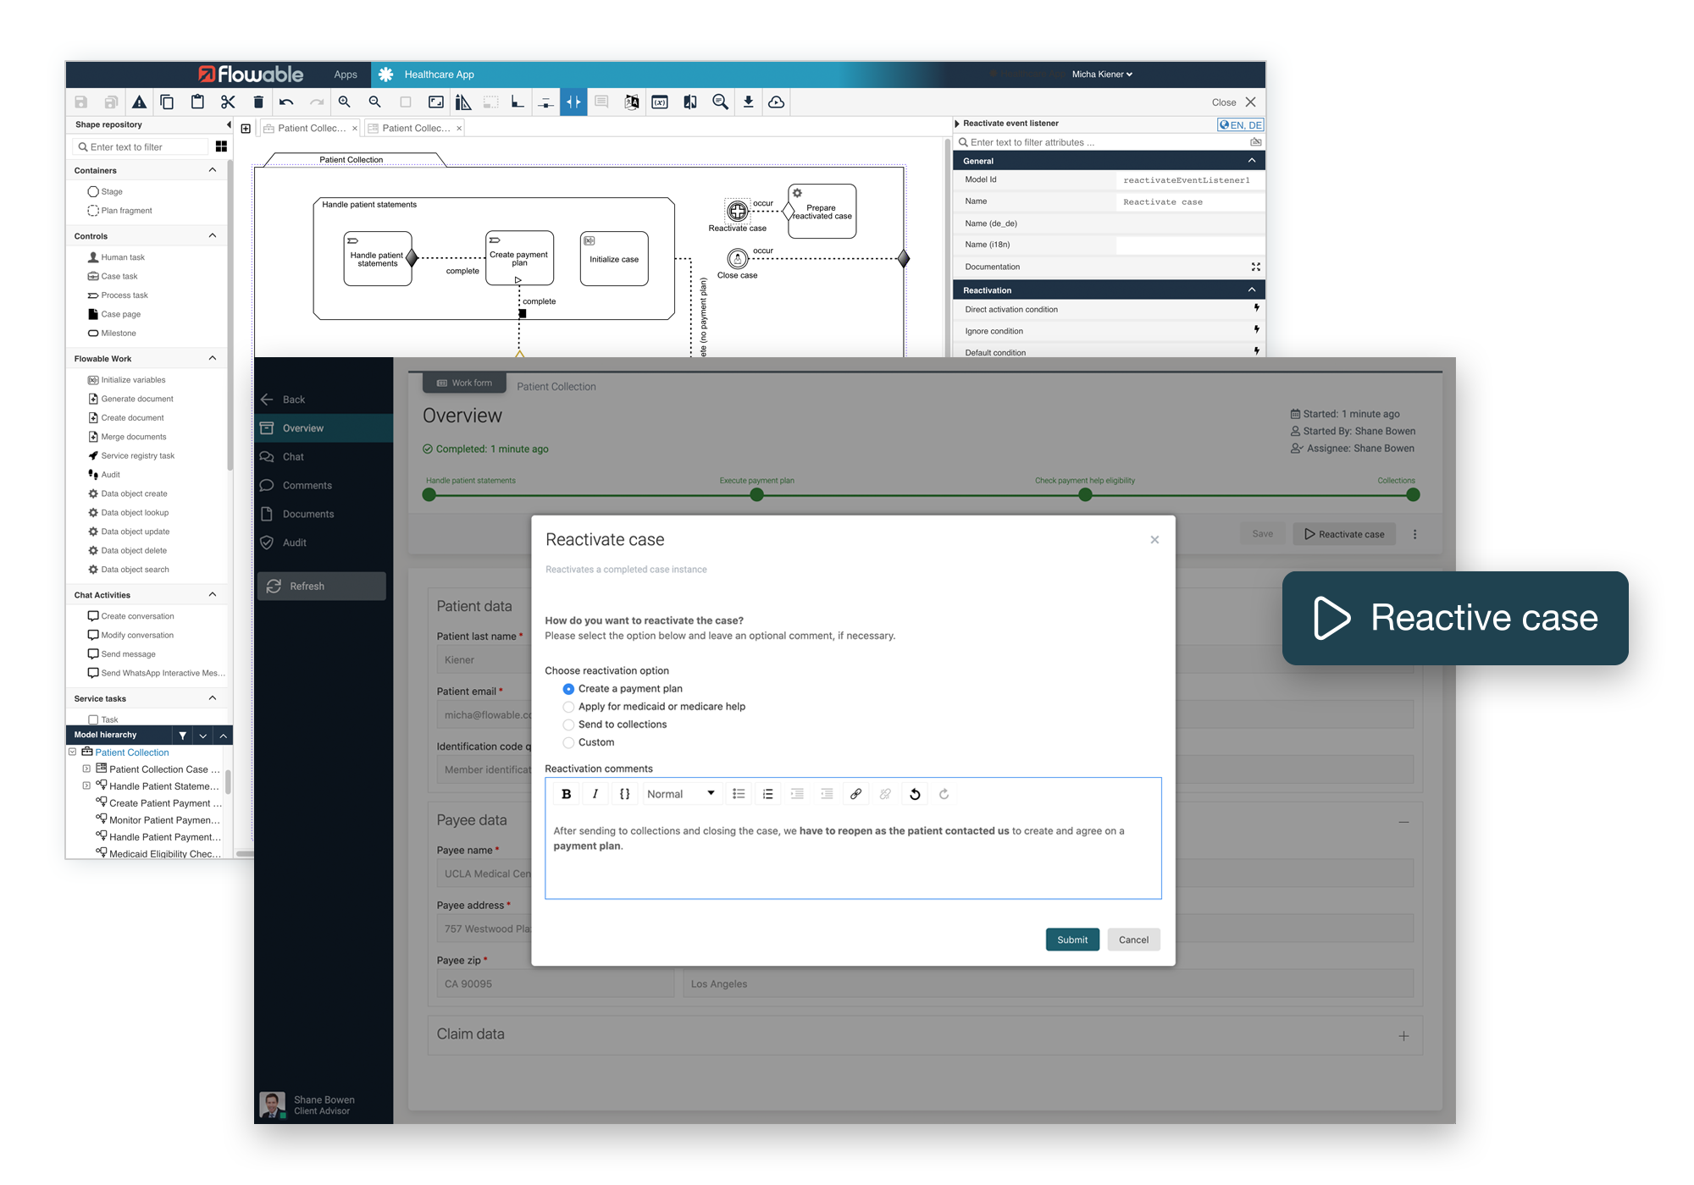This screenshot has width=1694, height=1185.
Task: Click the Refresh button in sidebar
Action: click(x=322, y=586)
